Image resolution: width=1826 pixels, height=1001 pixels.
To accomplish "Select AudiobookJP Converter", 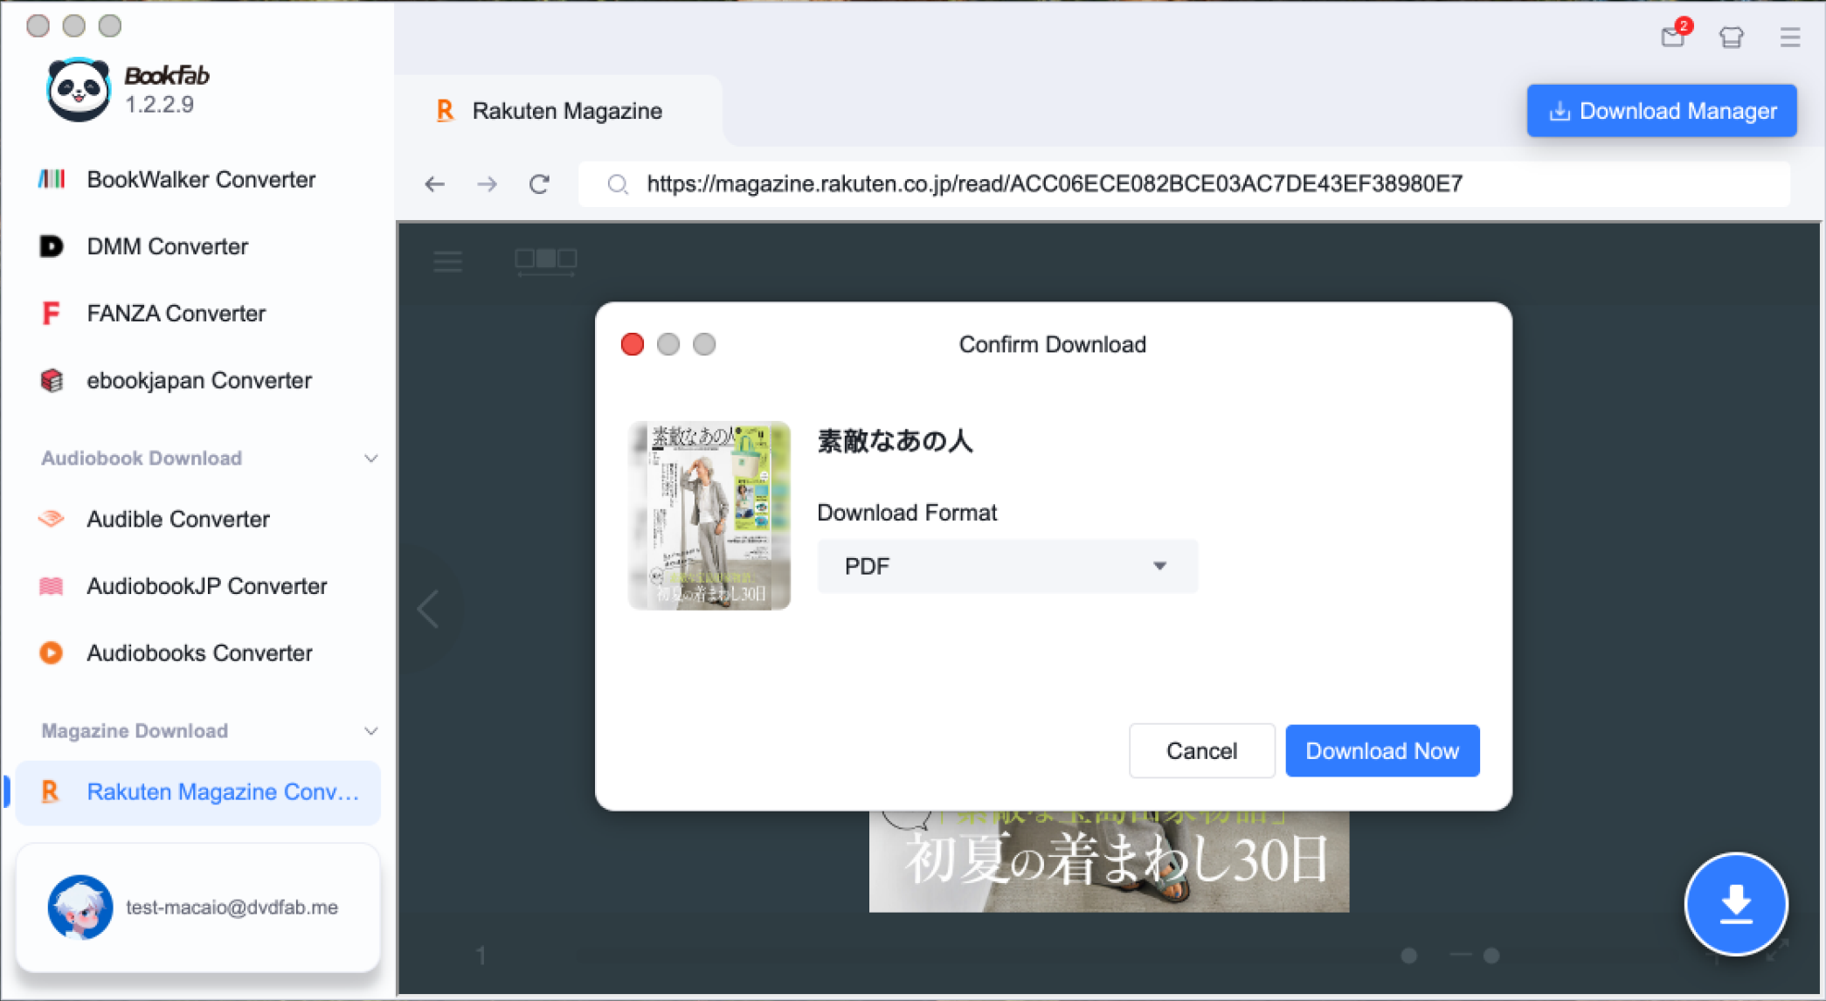I will pos(199,586).
